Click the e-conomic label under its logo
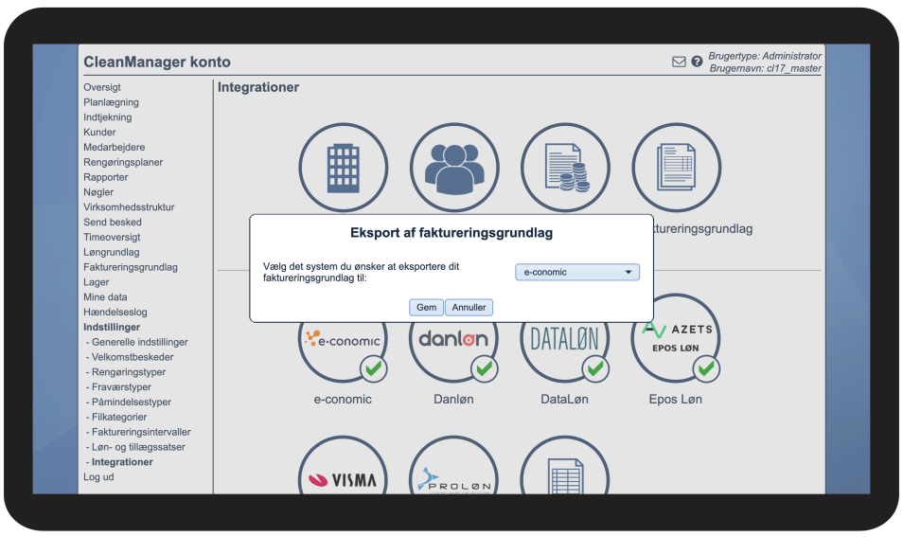 (343, 399)
